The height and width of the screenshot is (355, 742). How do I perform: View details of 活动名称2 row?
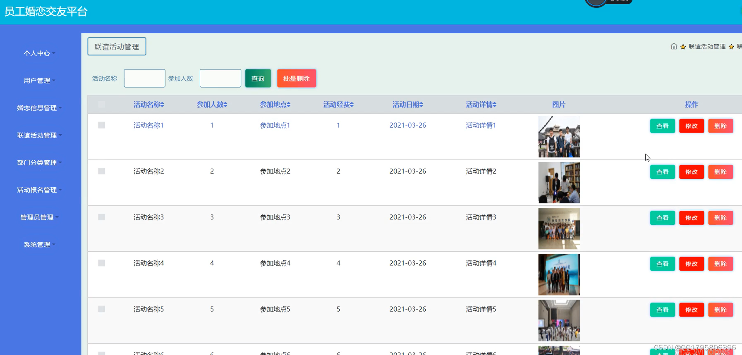click(663, 172)
